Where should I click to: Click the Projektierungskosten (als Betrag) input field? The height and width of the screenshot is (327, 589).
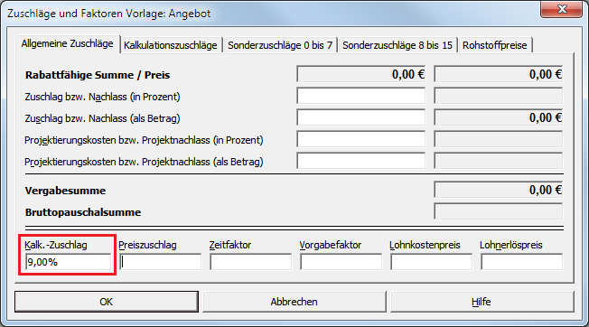pyautogui.click(x=361, y=161)
